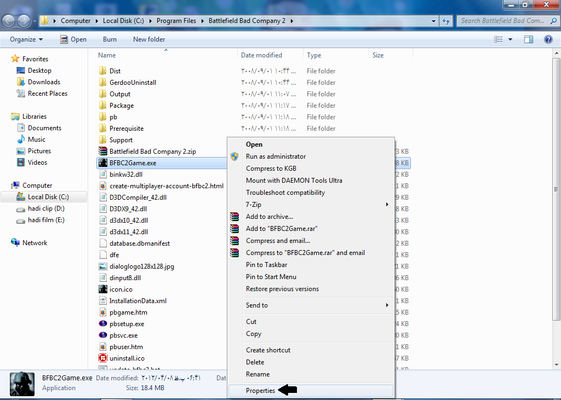
Task: Expand the Send to submenu arrow
Action: coord(387,305)
